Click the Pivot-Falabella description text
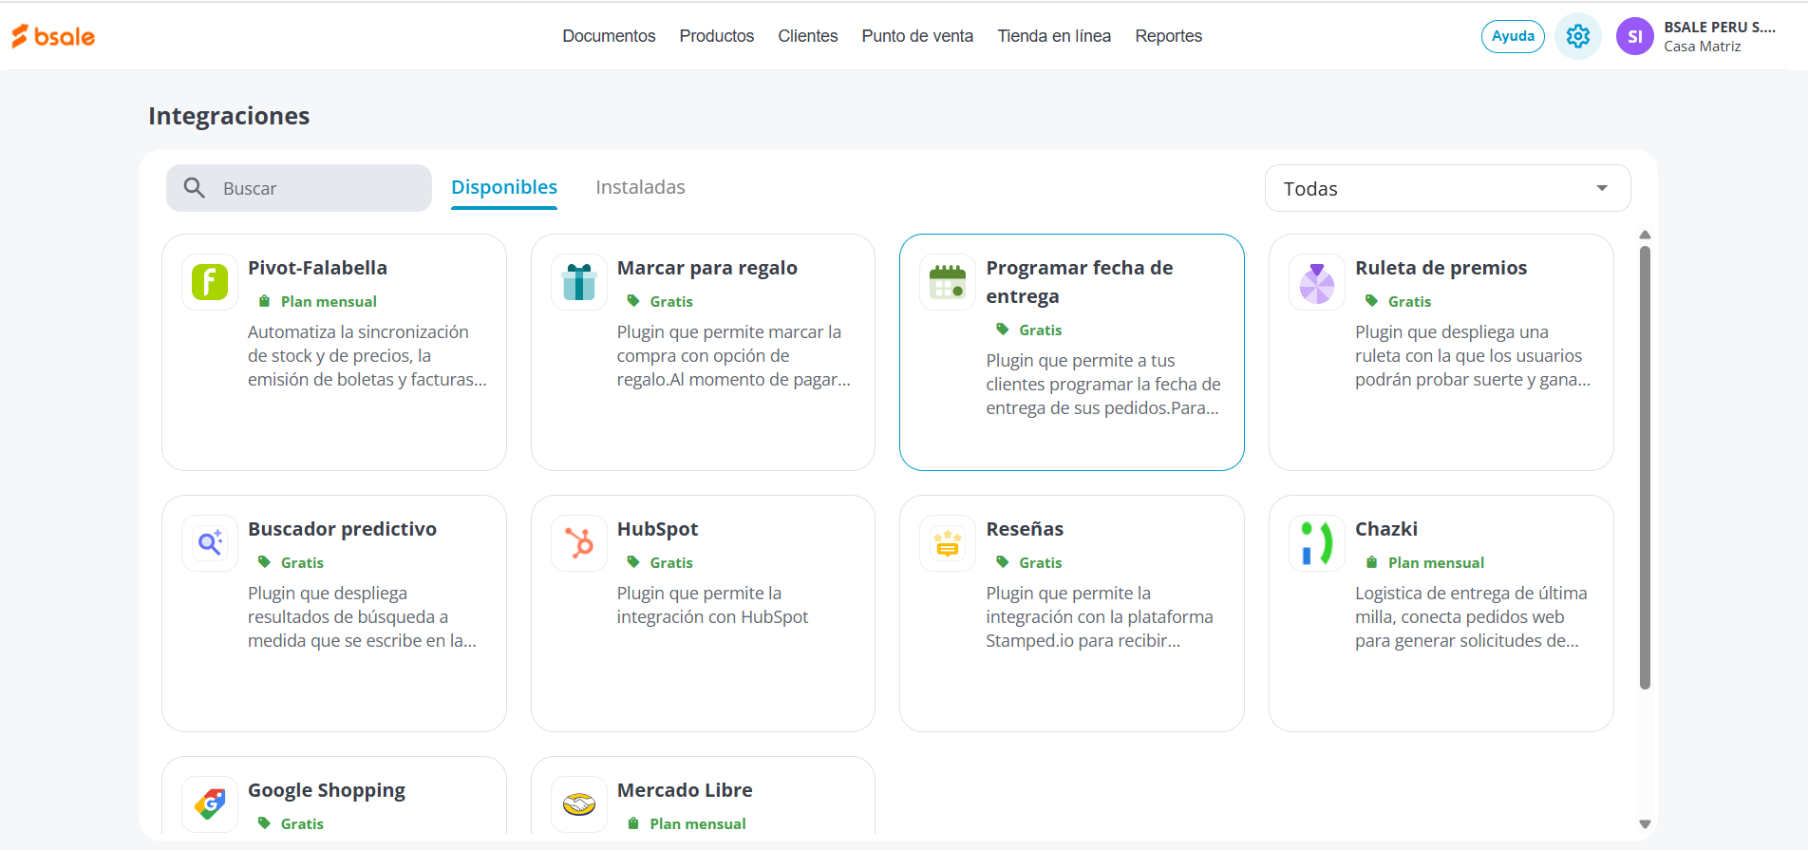 (367, 356)
